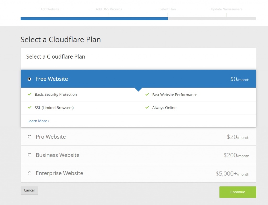268x205 pixels.
Task: Go to the Add DNS Records step
Action: tap(109, 9)
